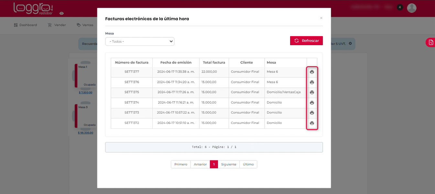Image resolution: width=435 pixels, height=194 pixels.
Task: Close the Facturas electrónicas dialog
Action: [x=321, y=18]
